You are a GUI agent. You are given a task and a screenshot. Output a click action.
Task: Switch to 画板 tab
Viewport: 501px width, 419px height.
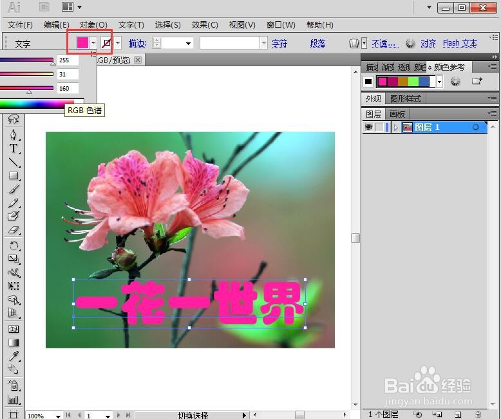click(x=397, y=114)
